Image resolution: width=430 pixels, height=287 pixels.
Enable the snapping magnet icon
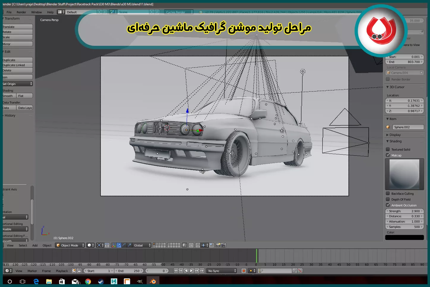[197, 245]
